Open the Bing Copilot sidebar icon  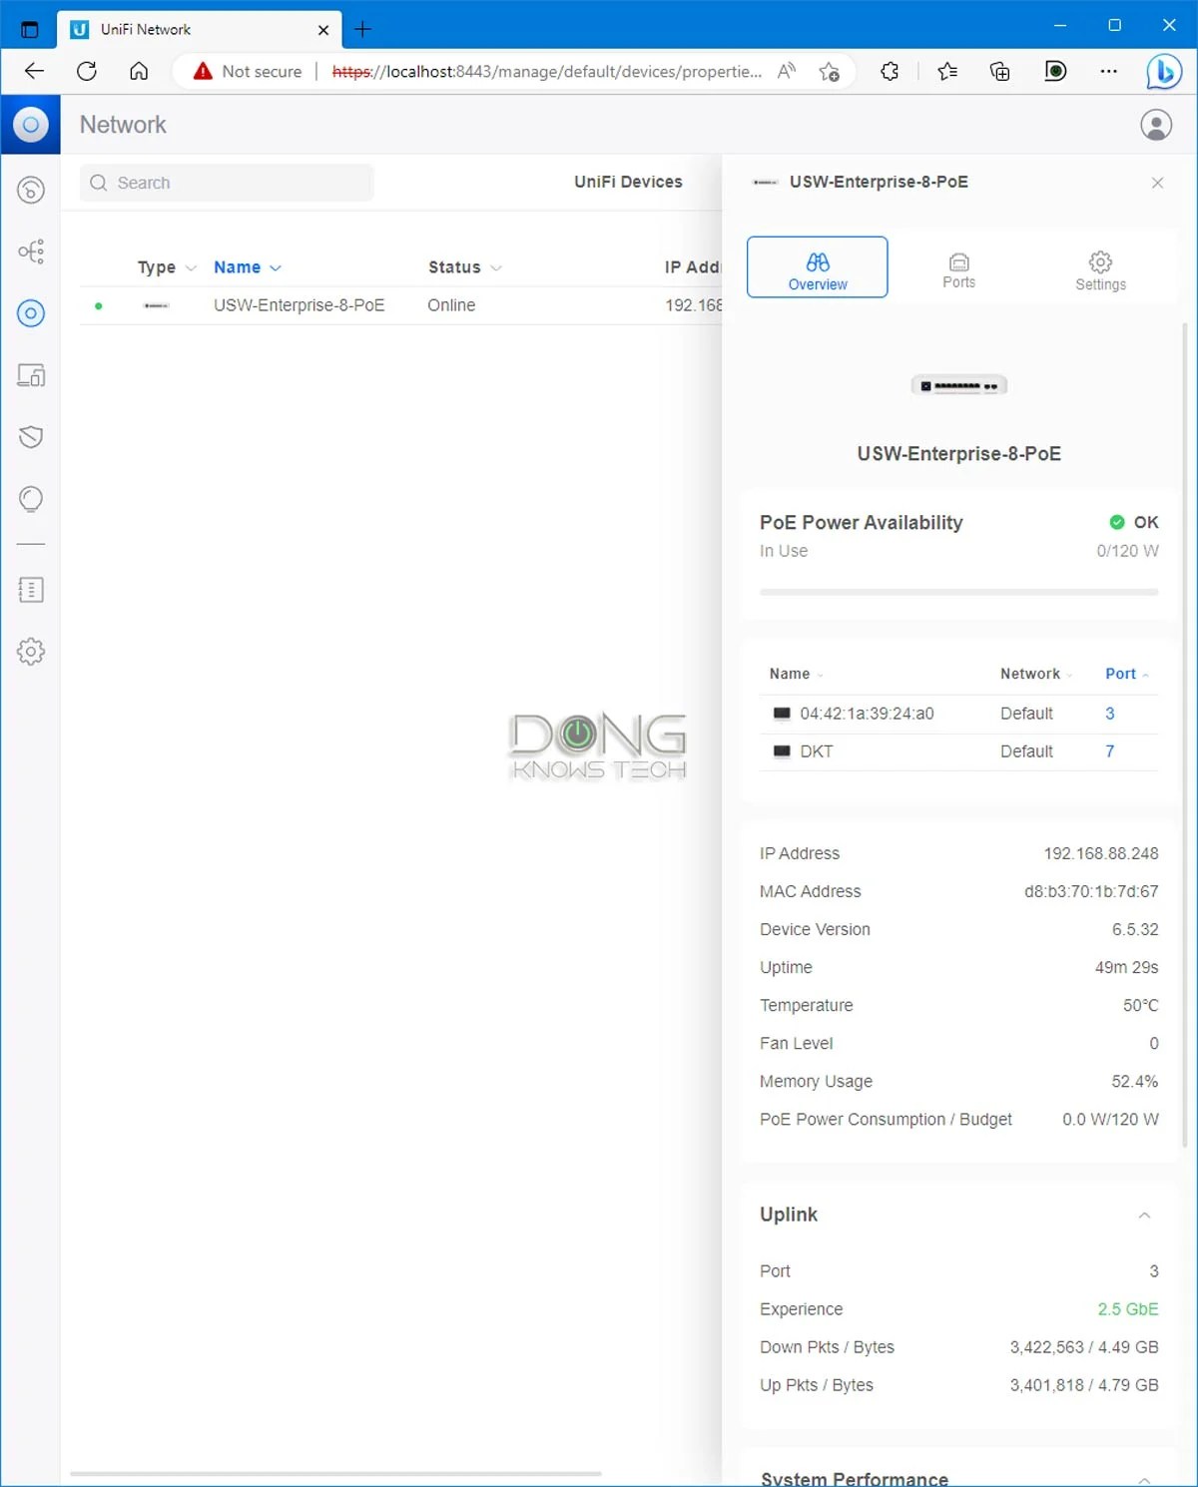point(1164,71)
